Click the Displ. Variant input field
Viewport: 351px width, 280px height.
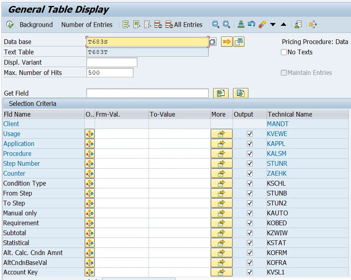pos(112,62)
